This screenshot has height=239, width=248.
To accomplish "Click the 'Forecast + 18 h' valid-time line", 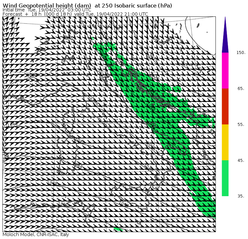I will pos(75,14).
